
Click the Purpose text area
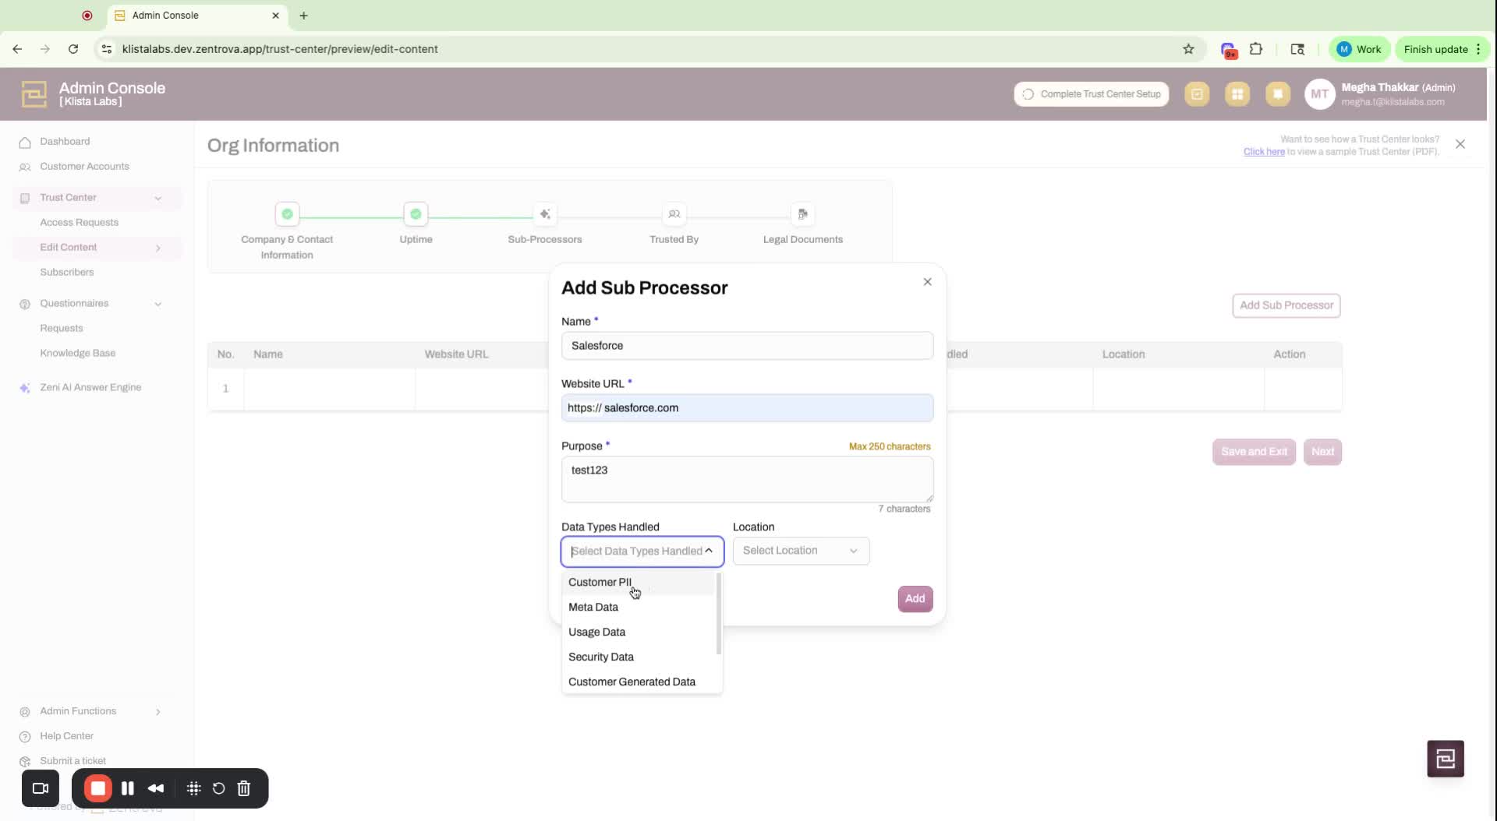[x=747, y=479]
